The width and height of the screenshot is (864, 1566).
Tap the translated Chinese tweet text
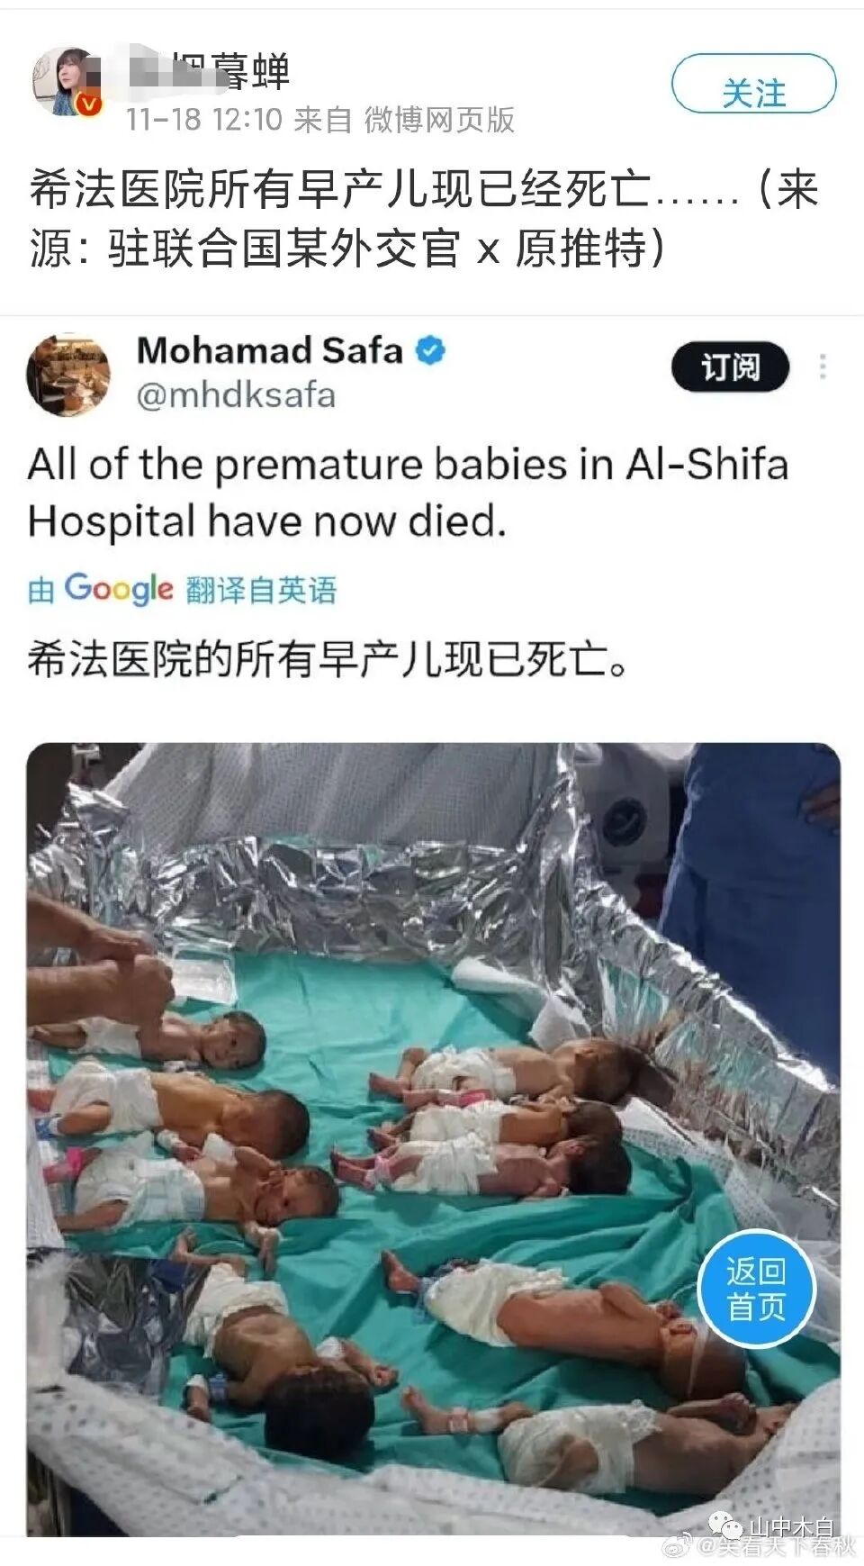(328, 659)
